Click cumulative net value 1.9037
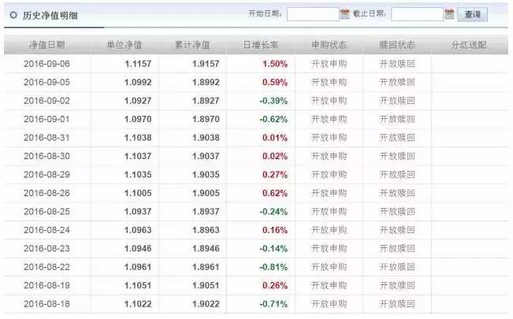The image size is (513, 319). pyautogui.click(x=206, y=156)
